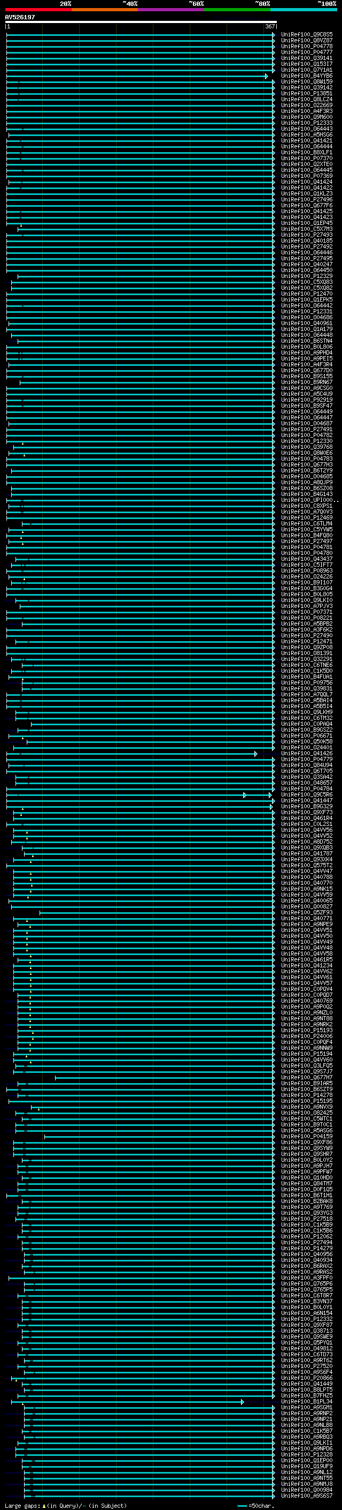Screen dimensions: 342x1510
Task: Click the 367 end position on the ruler
Action: (270, 26)
